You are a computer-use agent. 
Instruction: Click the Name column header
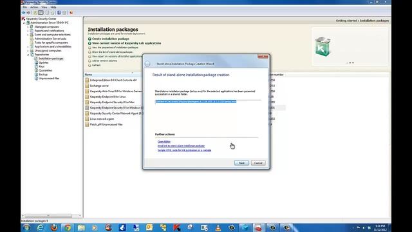[x=113, y=75]
